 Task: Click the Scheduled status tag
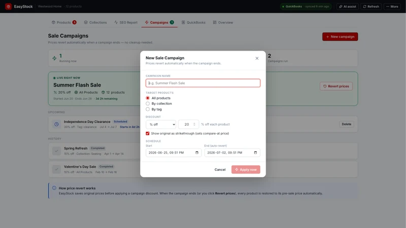click(120, 122)
